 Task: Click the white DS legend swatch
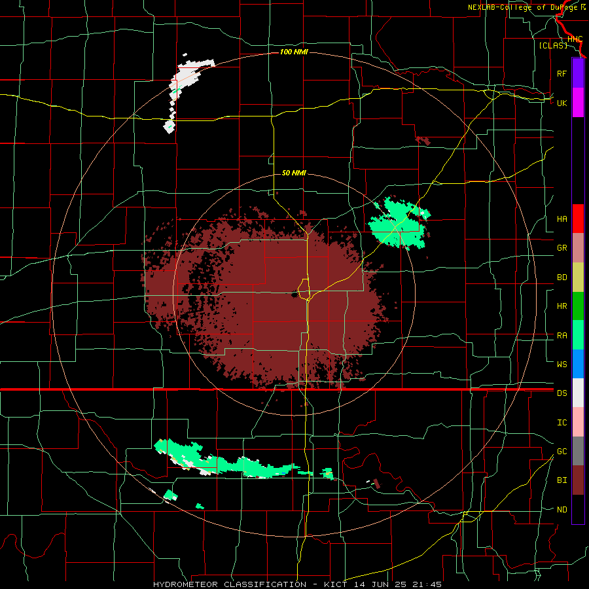578,393
